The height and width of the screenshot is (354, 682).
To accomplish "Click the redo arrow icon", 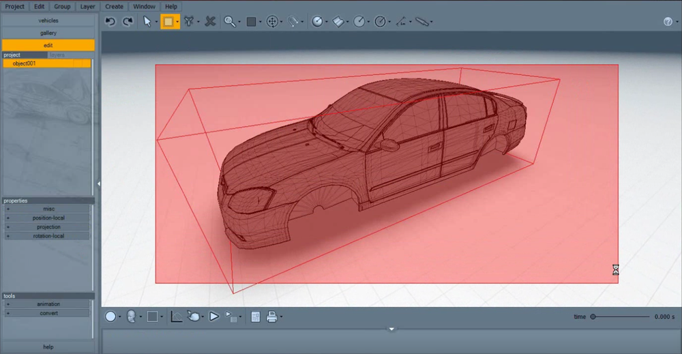I will (128, 21).
